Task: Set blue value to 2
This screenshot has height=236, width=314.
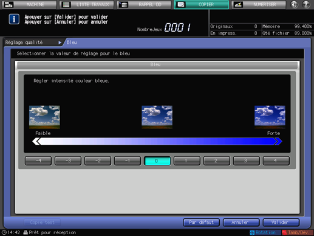Action: point(217,161)
